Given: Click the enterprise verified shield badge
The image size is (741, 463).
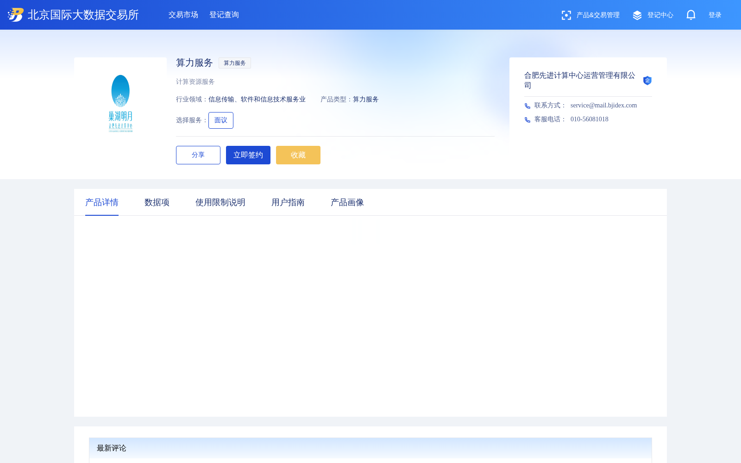Looking at the screenshot, I should point(647,81).
